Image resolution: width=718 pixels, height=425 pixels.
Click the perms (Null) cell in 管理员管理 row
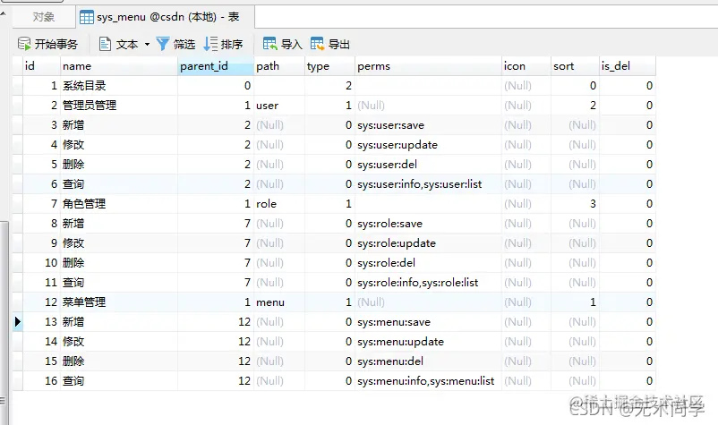coord(429,106)
